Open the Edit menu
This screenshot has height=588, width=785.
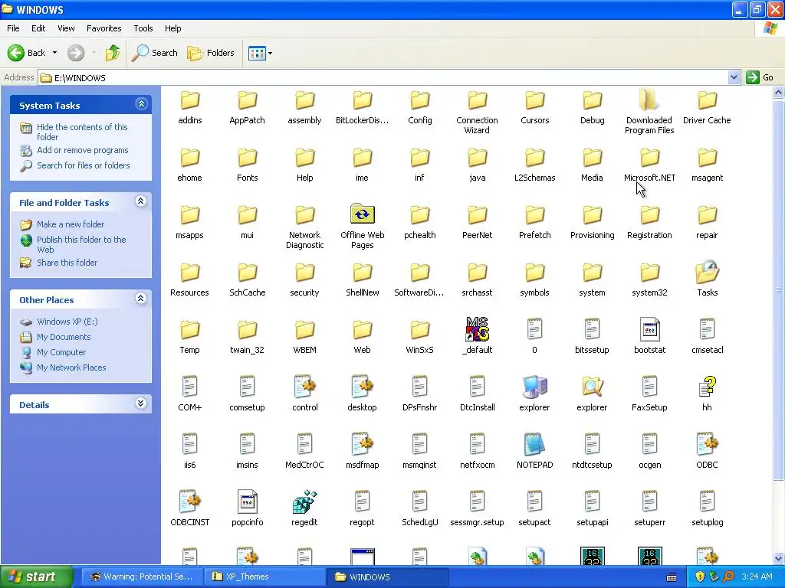[x=38, y=28]
